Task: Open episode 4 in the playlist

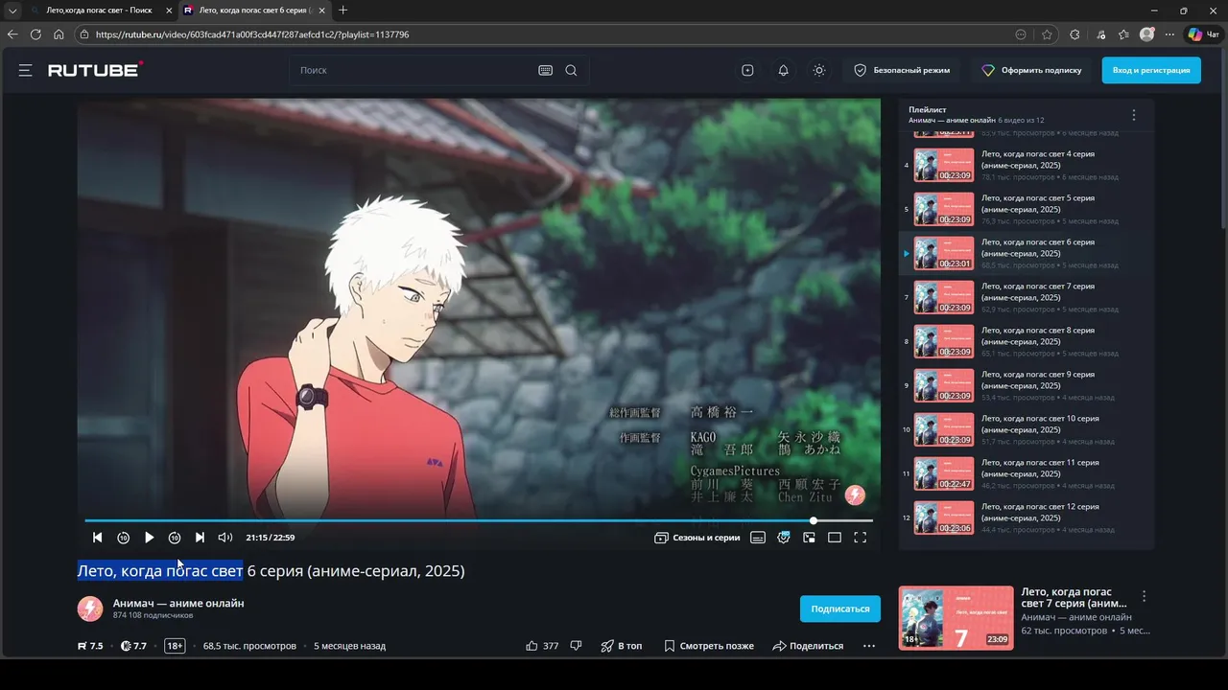Action: (x=1025, y=165)
